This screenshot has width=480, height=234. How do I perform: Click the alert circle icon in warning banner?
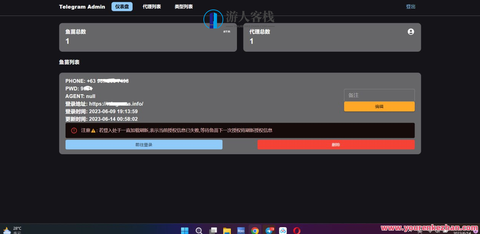(74, 130)
